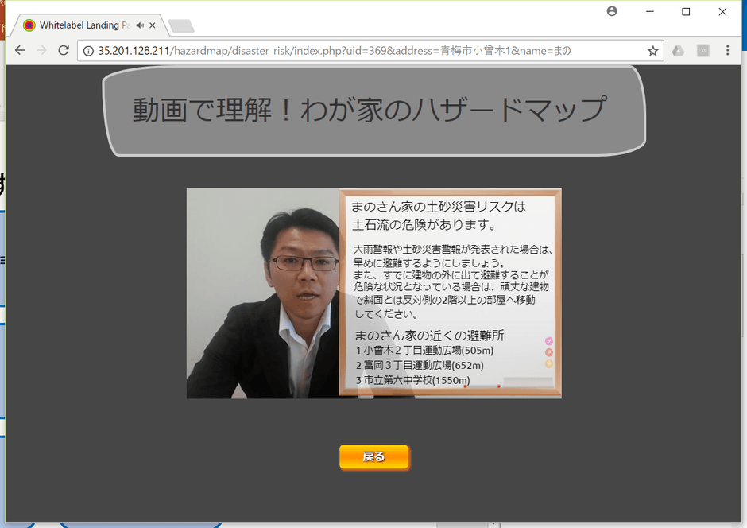Click the red magnet on the whiteboard video

549,352
